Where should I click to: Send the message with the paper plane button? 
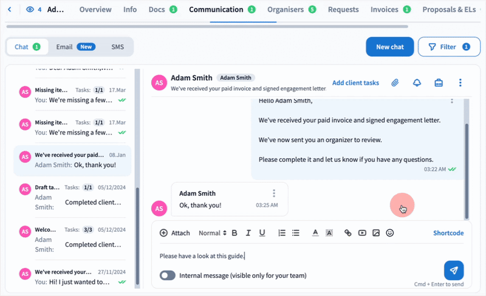(x=454, y=270)
